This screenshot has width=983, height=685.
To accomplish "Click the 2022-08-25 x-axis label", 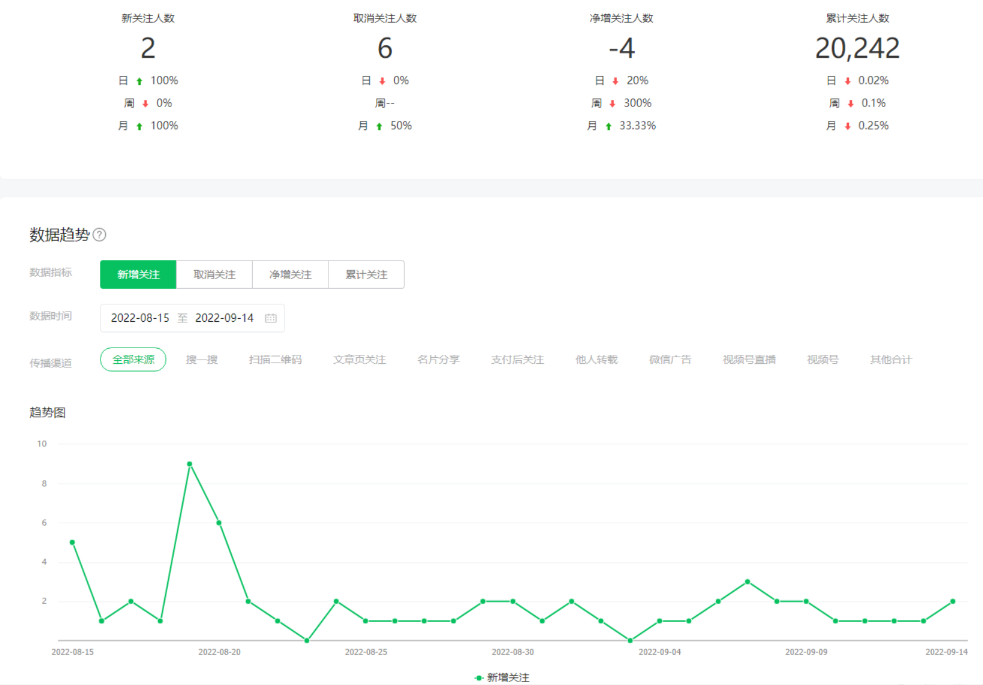I will 366,652.
